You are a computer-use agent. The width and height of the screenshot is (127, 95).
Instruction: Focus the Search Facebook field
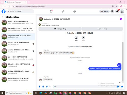[x=20, y=11]
